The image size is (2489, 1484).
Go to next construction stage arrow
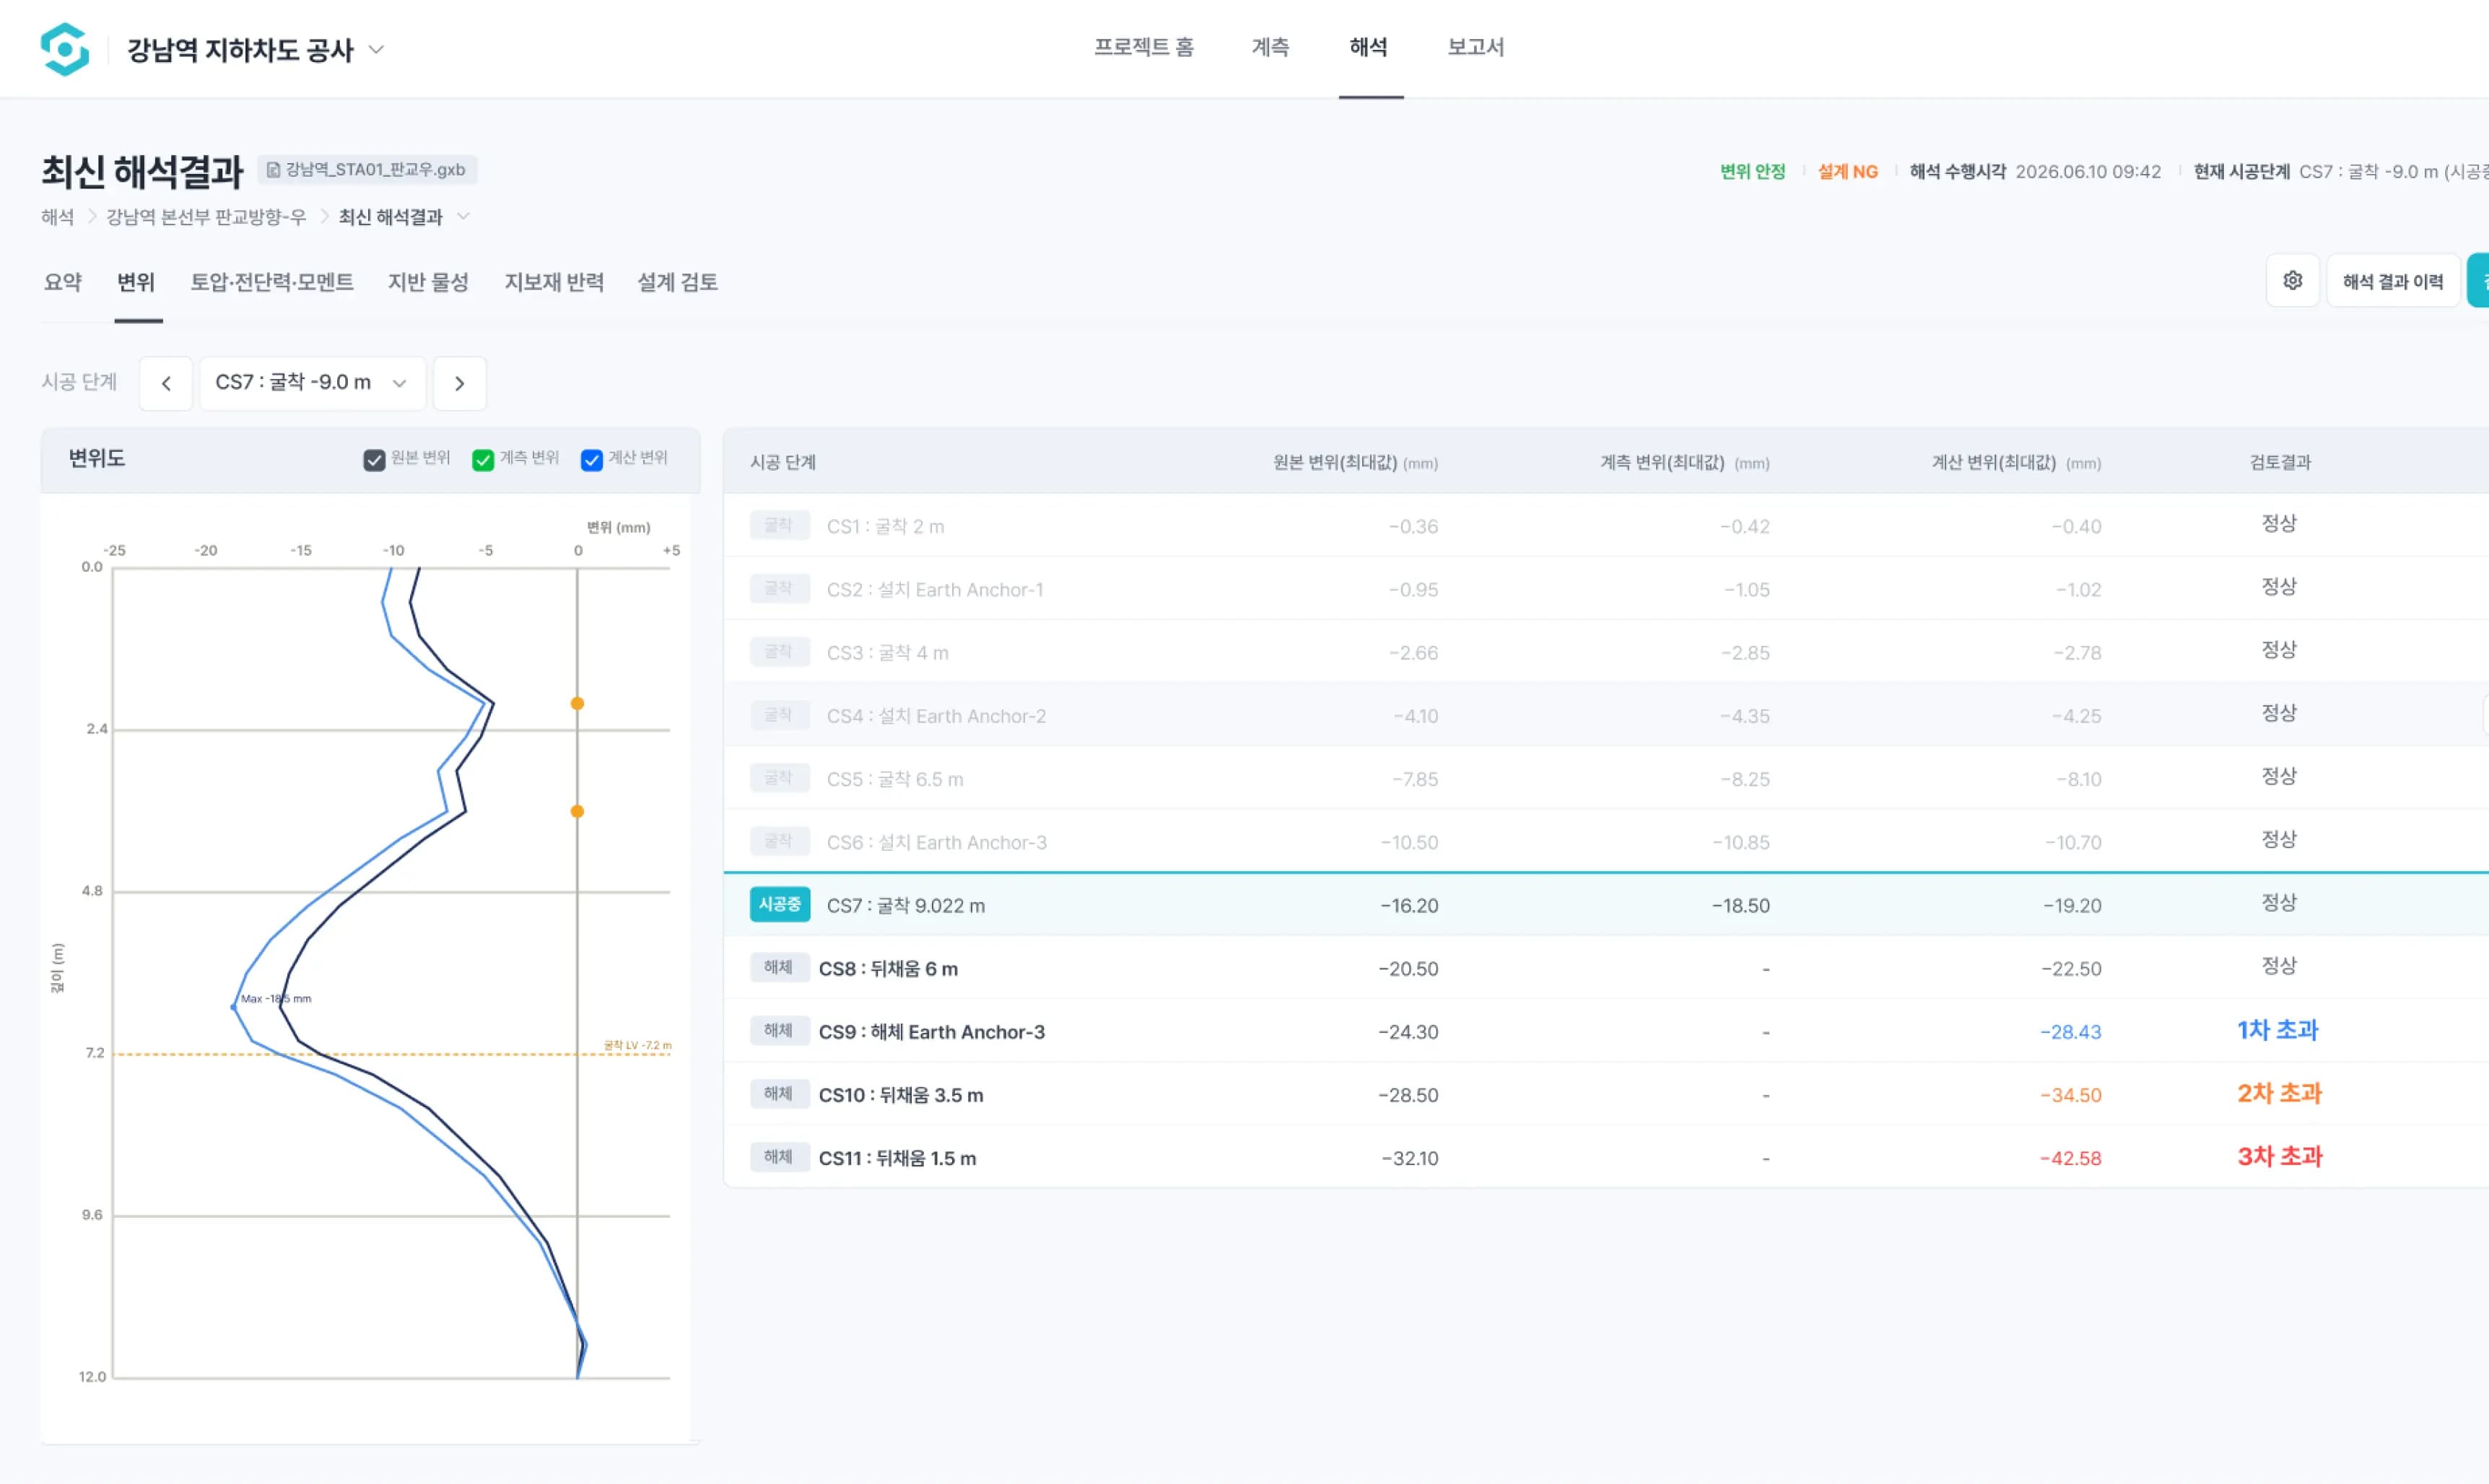pos(460,383)
